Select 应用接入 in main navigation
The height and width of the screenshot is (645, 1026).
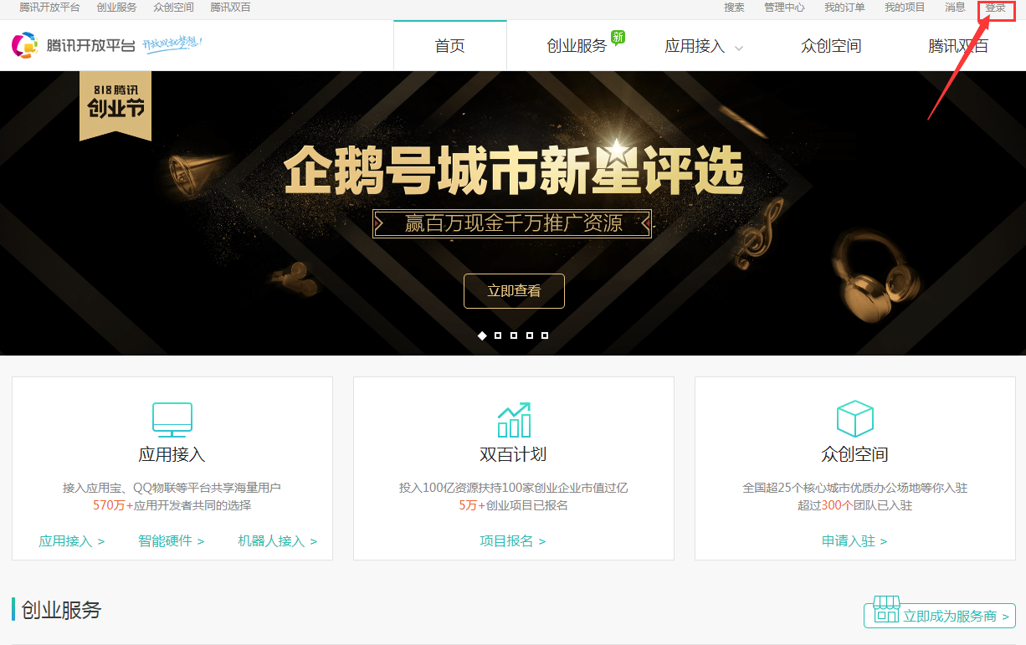[695, 46]
